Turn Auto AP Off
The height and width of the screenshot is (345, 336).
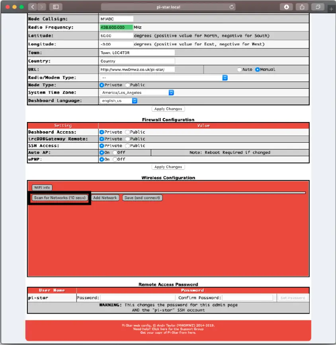coord(115,153)
